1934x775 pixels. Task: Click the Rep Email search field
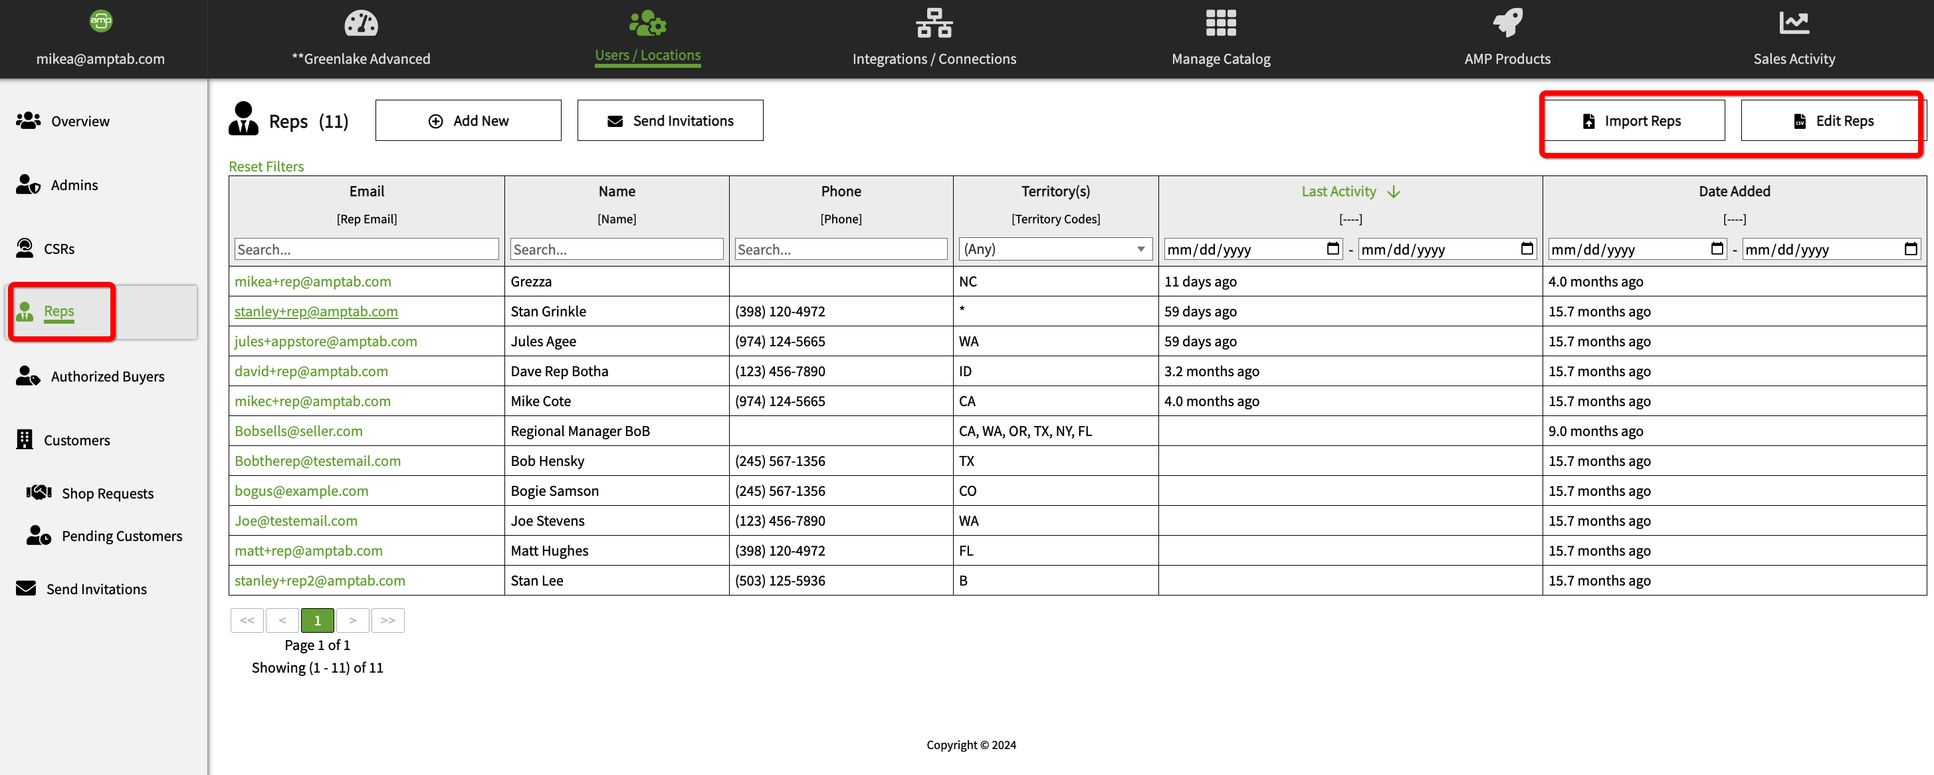click(366, 249)
